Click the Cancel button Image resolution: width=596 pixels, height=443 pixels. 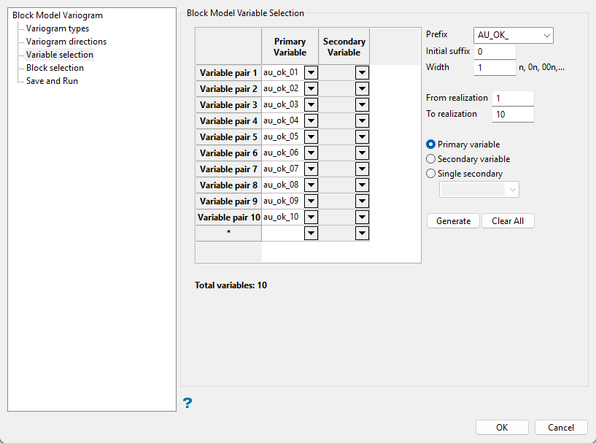coord(561,428)
